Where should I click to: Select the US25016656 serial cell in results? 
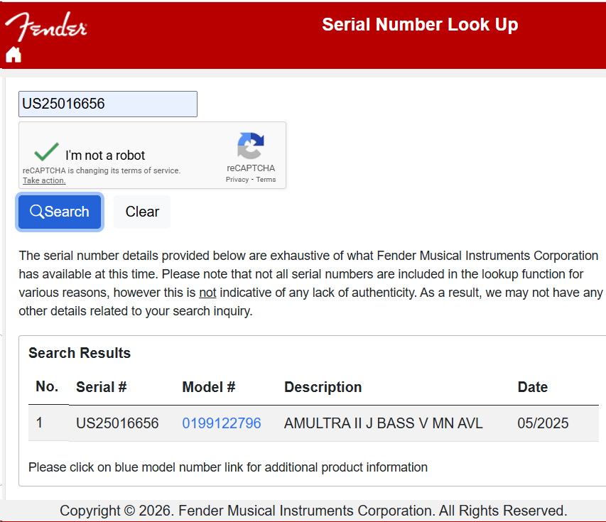pos(117,423)
